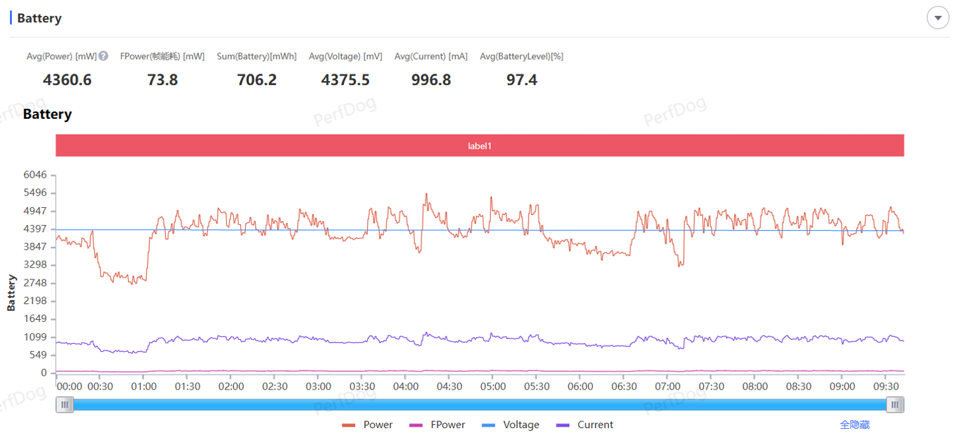Collapse the Battery panel with the arrow button
Screen dimensions: 956x444
[x=937, y=18]
